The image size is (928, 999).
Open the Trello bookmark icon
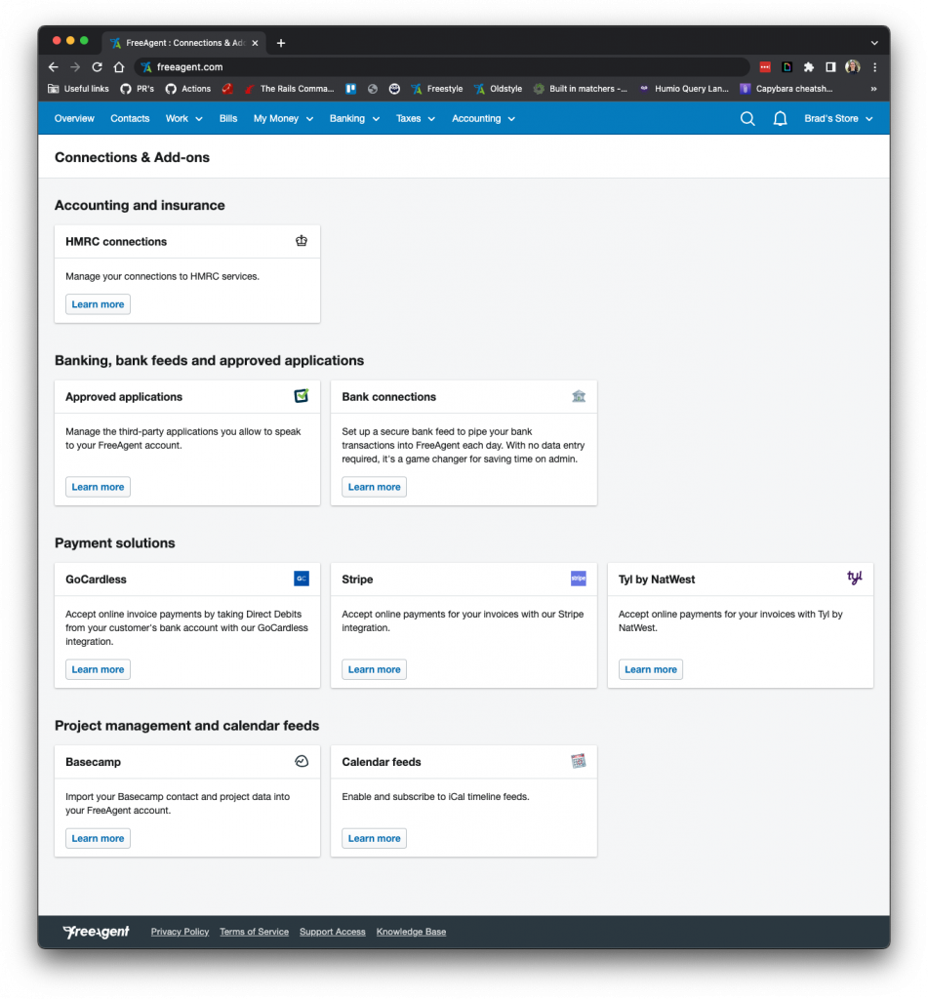click(x=350, y=89)
